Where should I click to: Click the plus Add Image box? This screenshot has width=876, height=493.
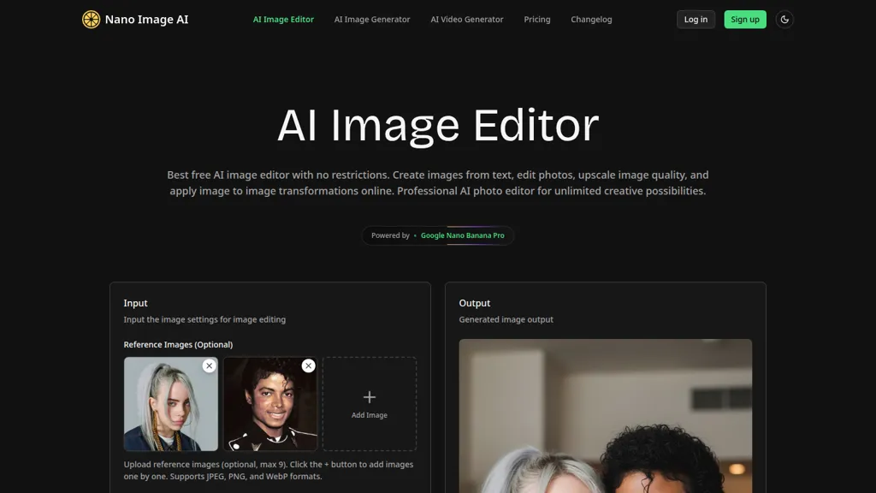pos(370,404)
